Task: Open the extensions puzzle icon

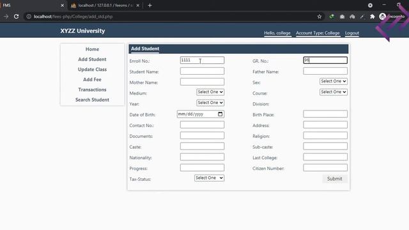Action: [372, 17]
